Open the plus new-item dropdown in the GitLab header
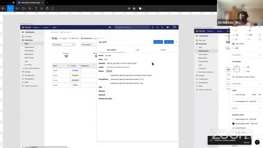The image size is (263, 148). click(x=110, y=28)
